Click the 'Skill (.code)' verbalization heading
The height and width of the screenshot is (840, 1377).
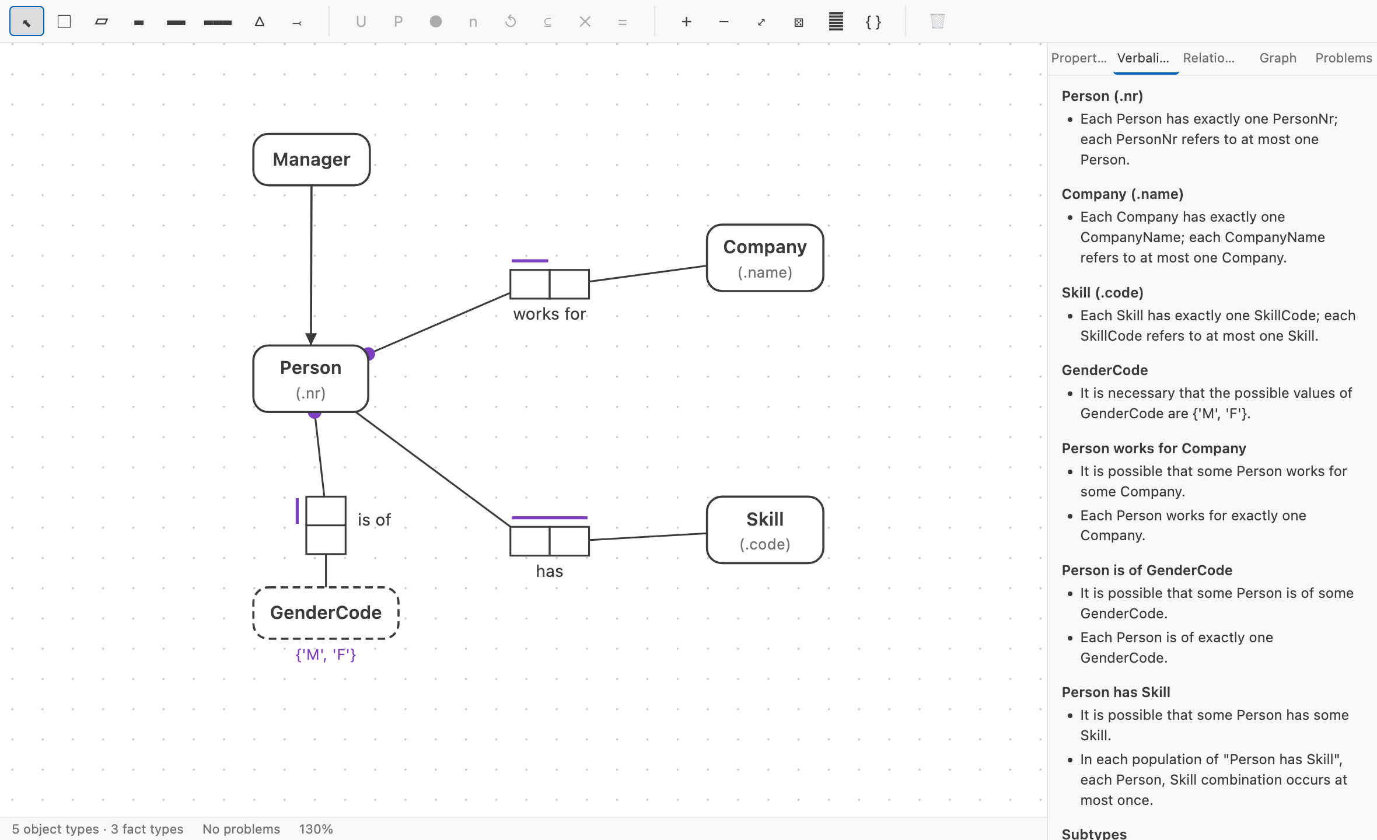[1103, 292]
